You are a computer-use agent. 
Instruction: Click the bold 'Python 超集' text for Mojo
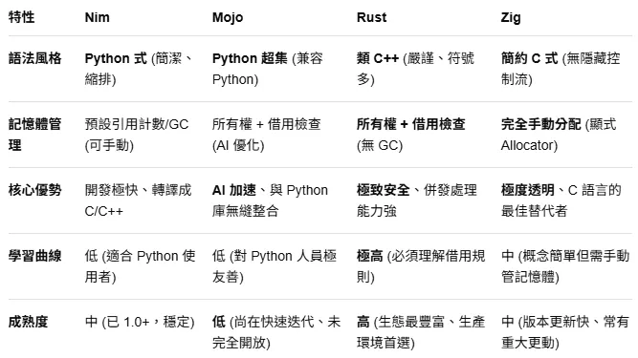pyautogui.click(x=250, y=58)
